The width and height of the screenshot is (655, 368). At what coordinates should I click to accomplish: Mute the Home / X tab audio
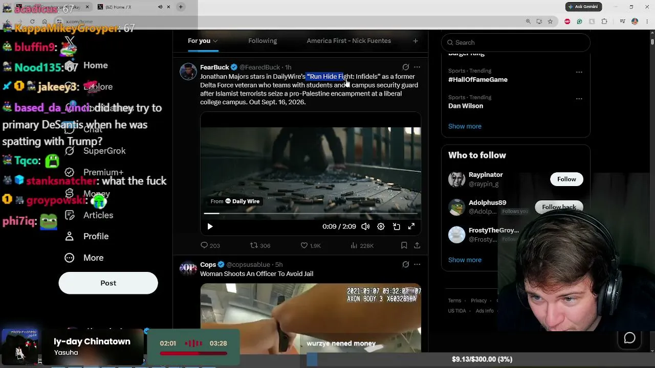click(160, 7)
